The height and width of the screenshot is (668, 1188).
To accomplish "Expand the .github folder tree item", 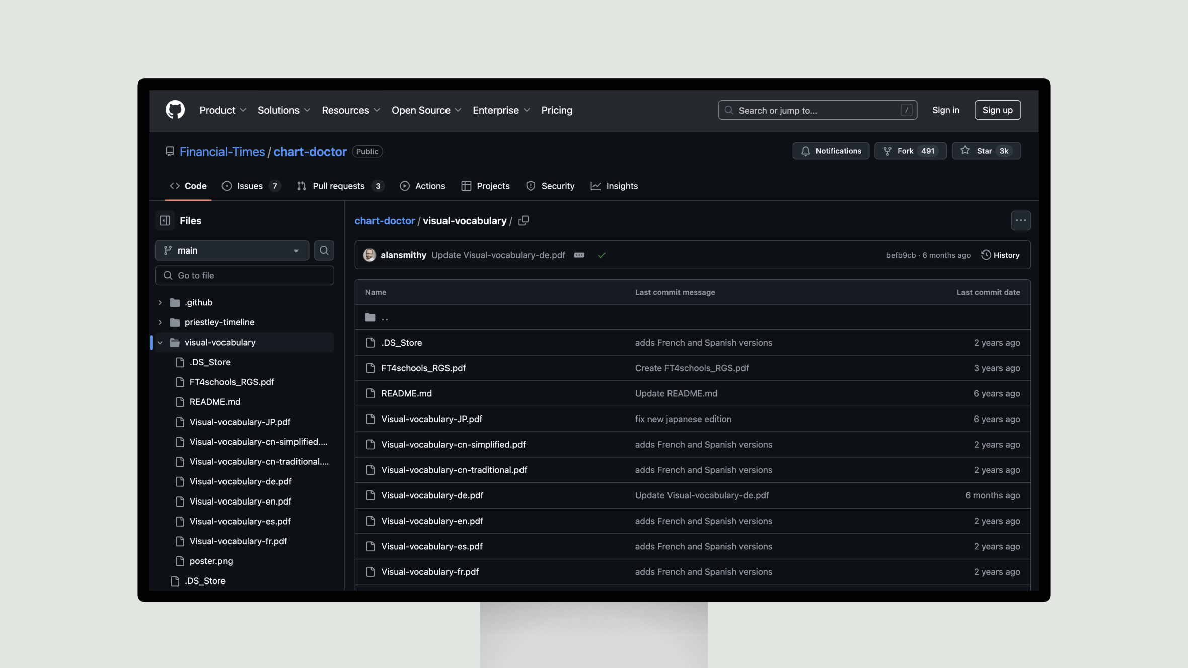I will [x=160, y=303].
